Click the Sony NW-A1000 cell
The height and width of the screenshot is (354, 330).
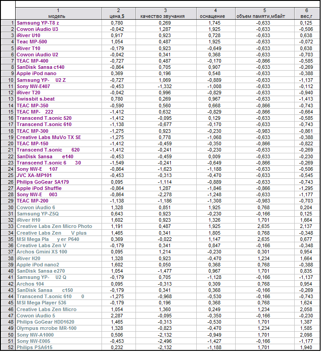[59, 335]
